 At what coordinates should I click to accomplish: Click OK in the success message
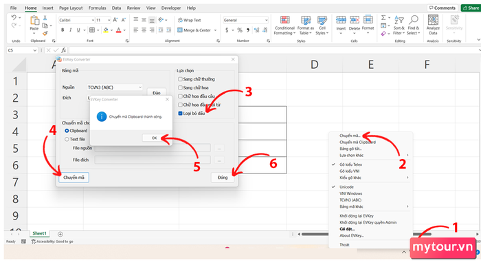tap(155, 138)
